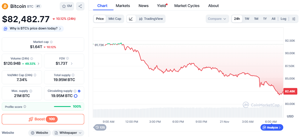Click the 7.34% Vol/Mkt Cap value
This screenshot has width=299, height=137.
[x=22, y=80]
